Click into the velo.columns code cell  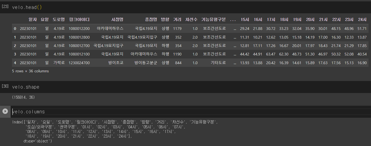pos(191,112)
